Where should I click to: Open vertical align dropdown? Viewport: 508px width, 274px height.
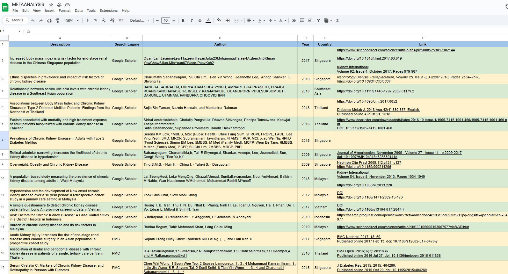coord(261,20)
